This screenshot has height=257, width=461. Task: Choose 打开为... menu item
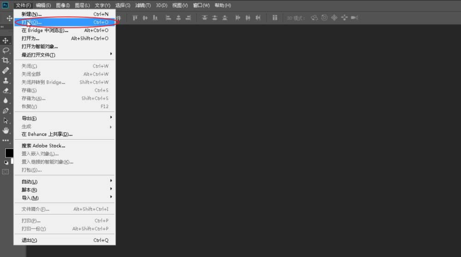65,38
